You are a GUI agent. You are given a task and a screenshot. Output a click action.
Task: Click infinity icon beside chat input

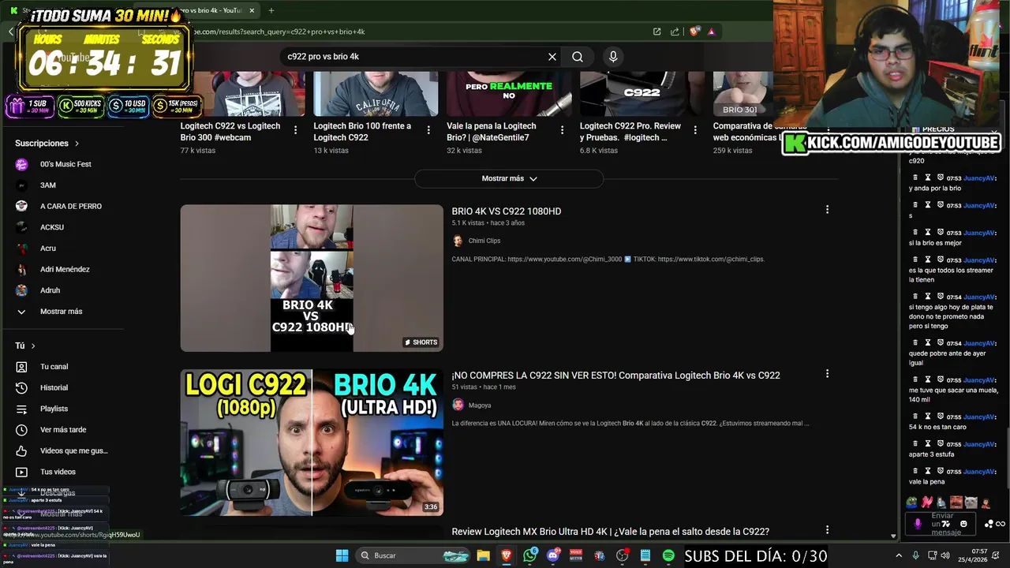click(1001, 524)
